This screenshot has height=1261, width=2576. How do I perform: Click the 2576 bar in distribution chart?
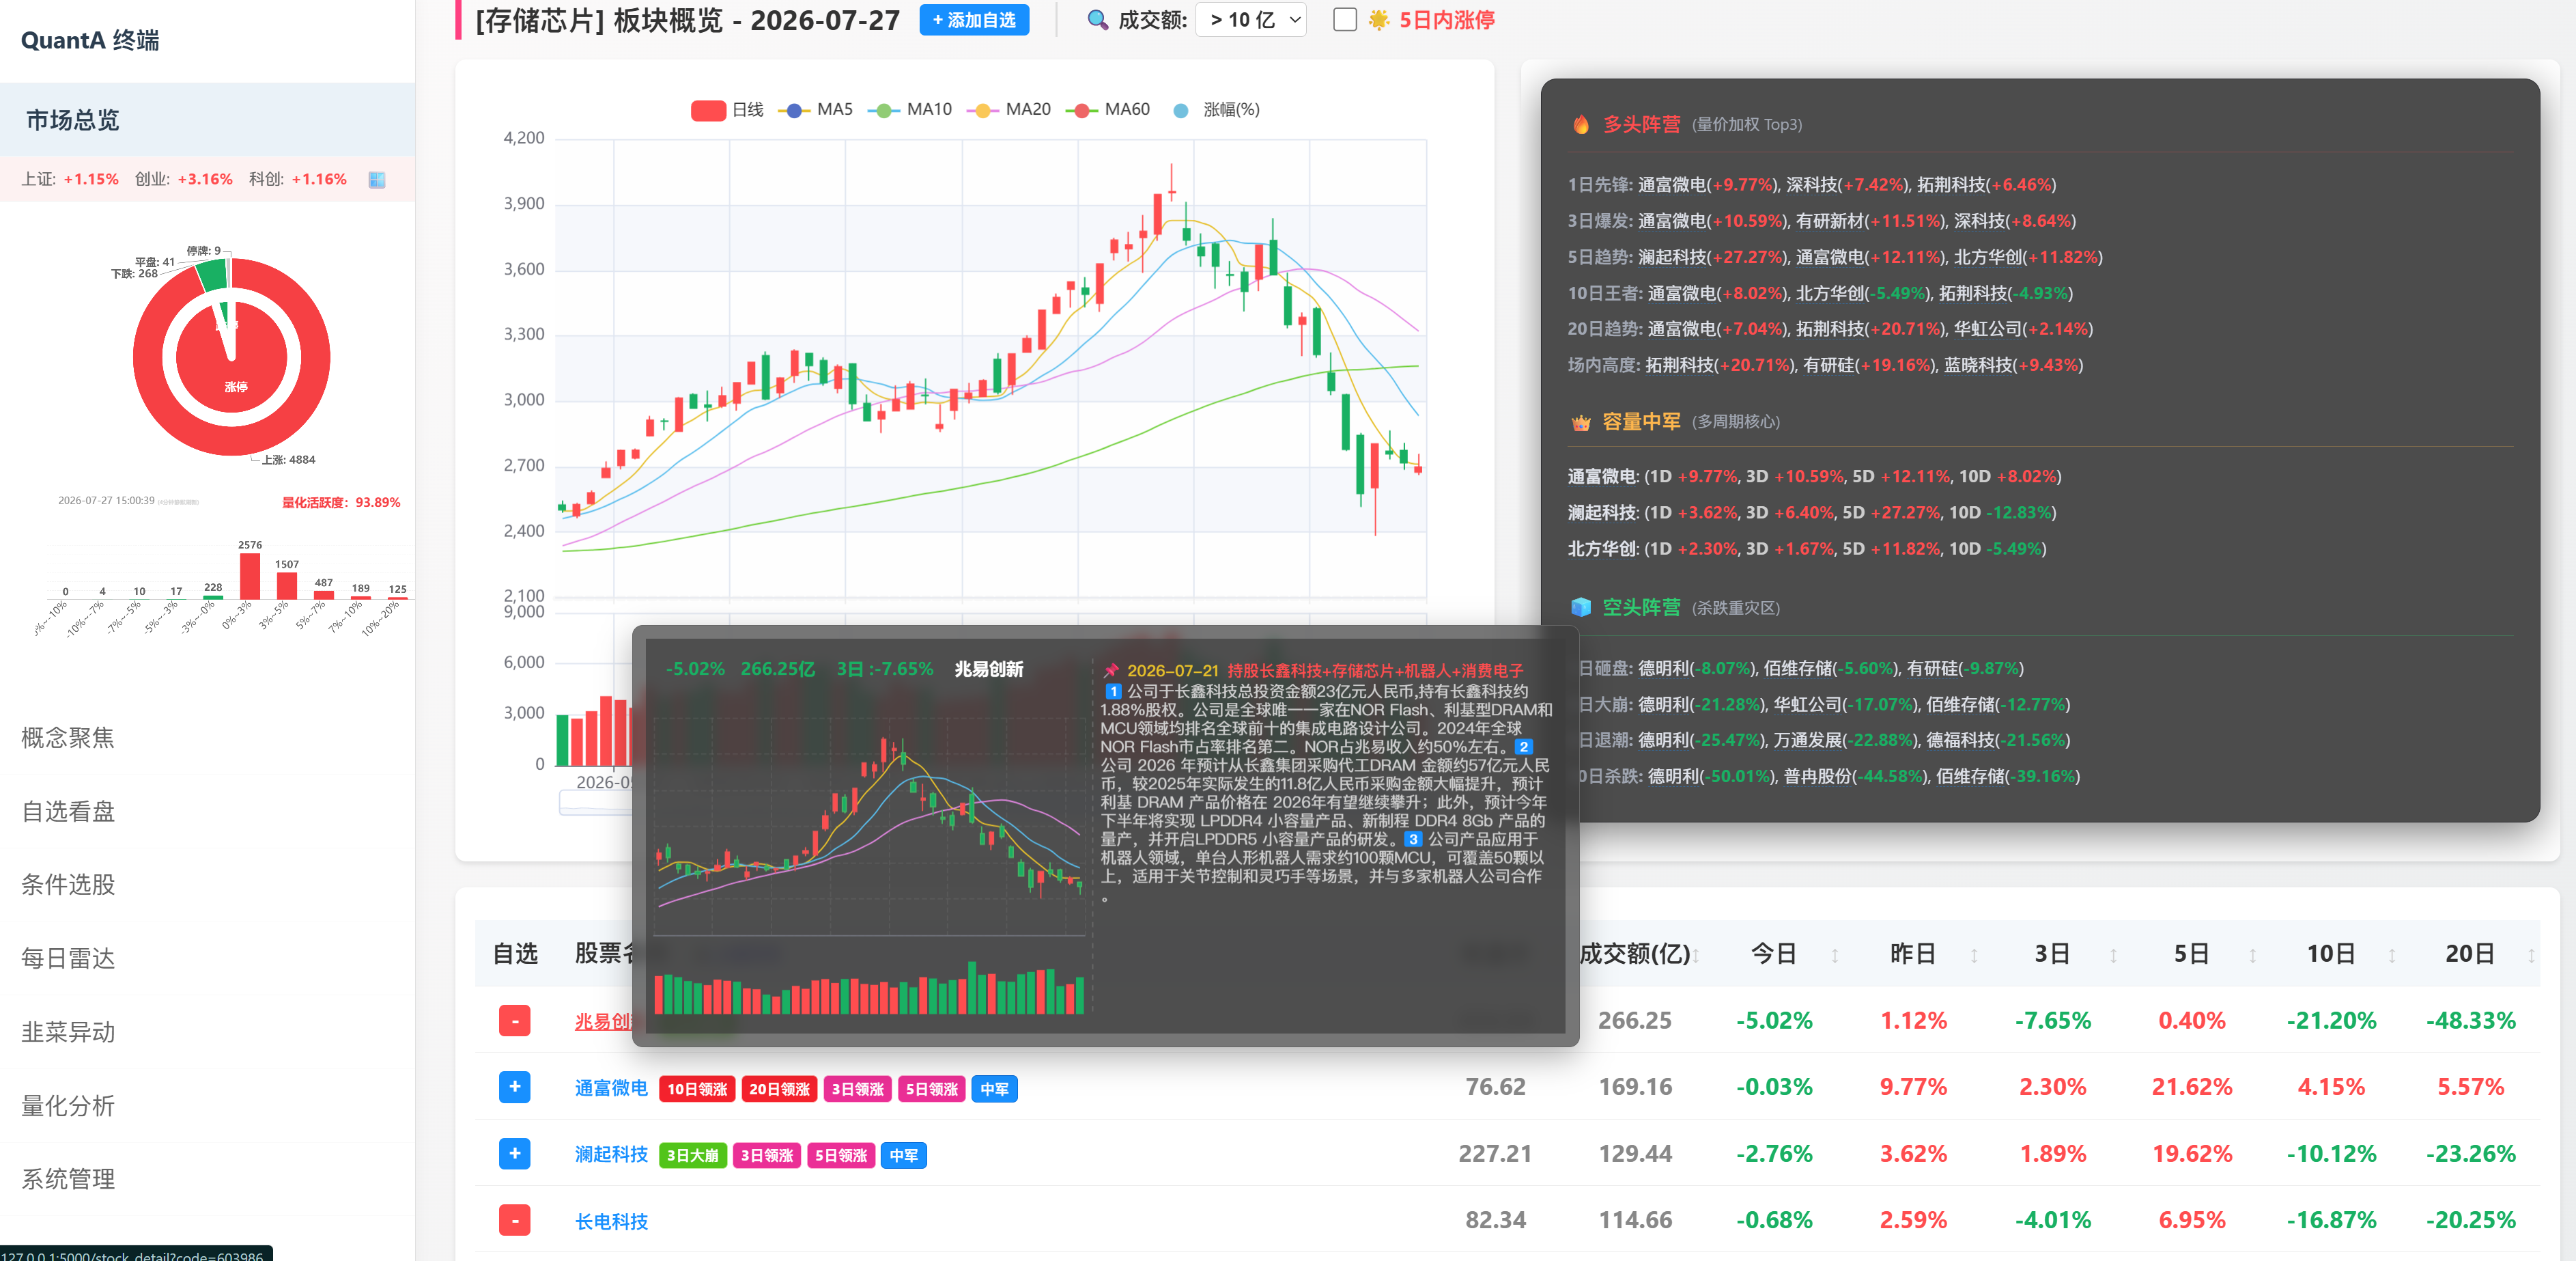point(250,575)
